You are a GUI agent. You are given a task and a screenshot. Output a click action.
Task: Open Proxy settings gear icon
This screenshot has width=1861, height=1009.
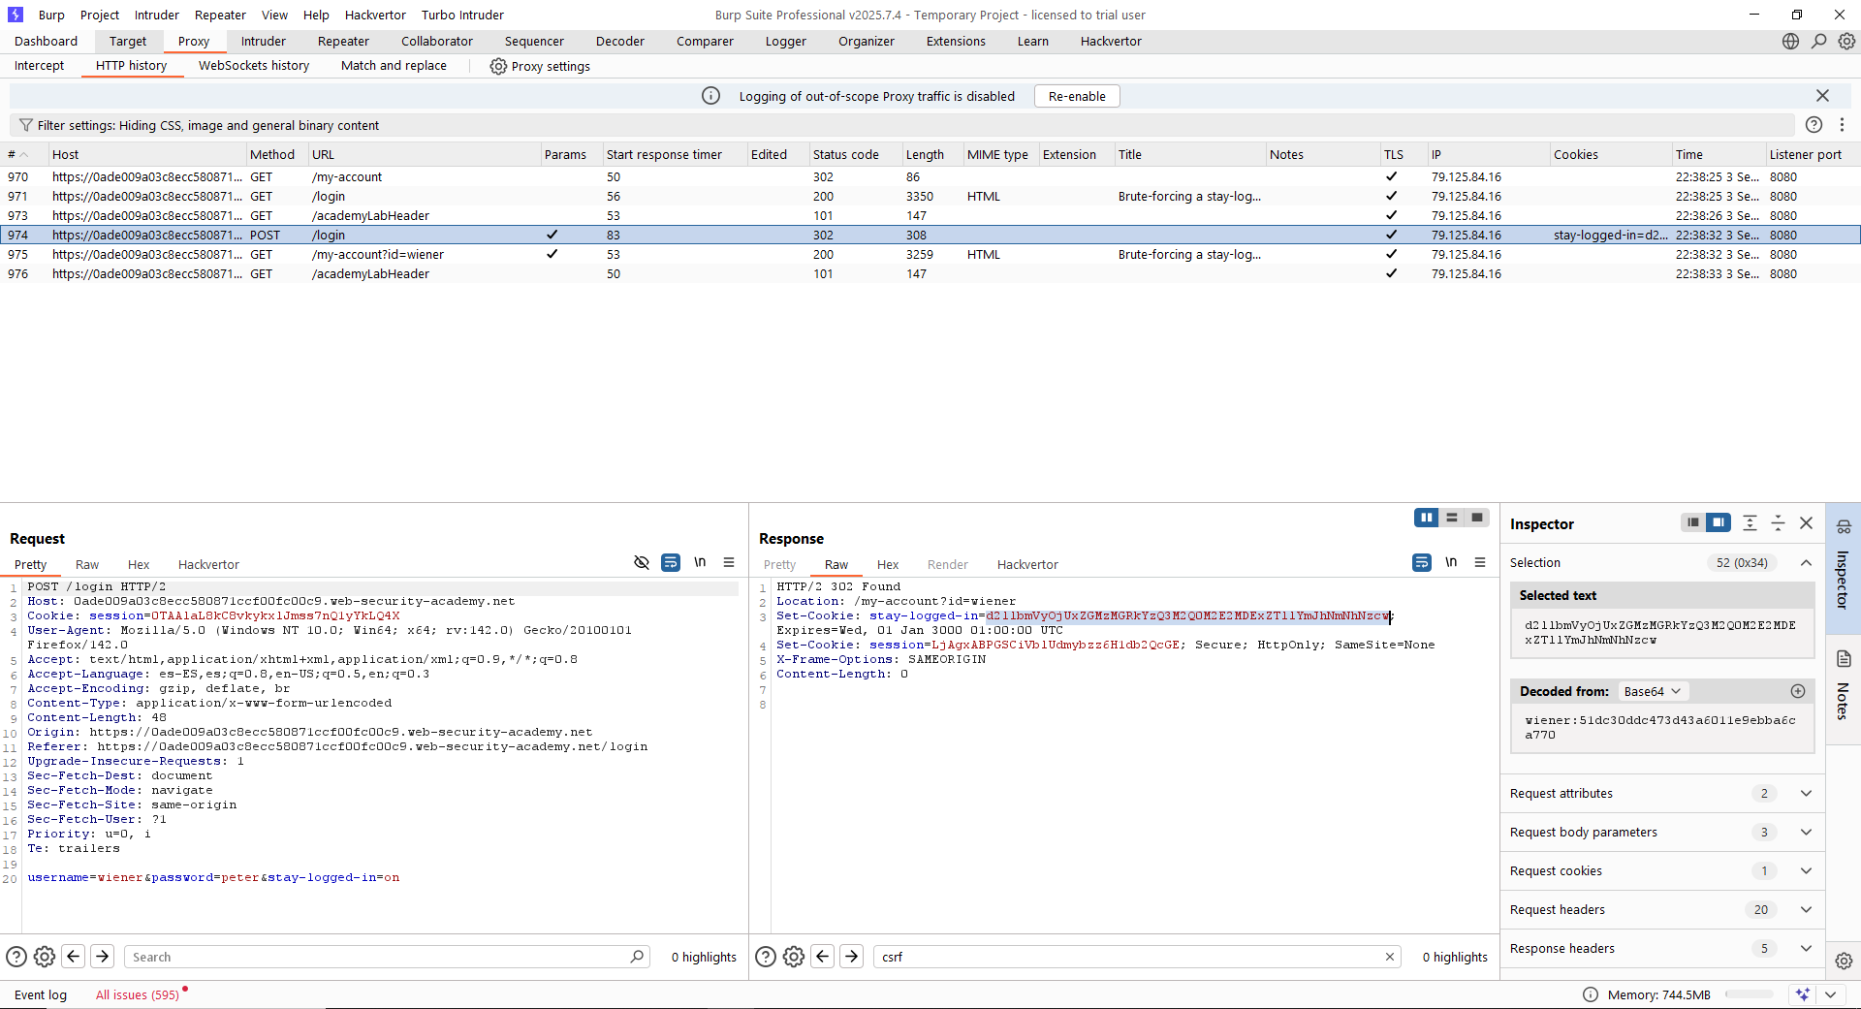click(x=498, y=66)
